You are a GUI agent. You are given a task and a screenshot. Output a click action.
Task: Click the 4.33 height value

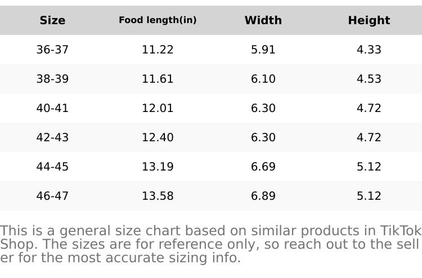click(x=369, y=50)
